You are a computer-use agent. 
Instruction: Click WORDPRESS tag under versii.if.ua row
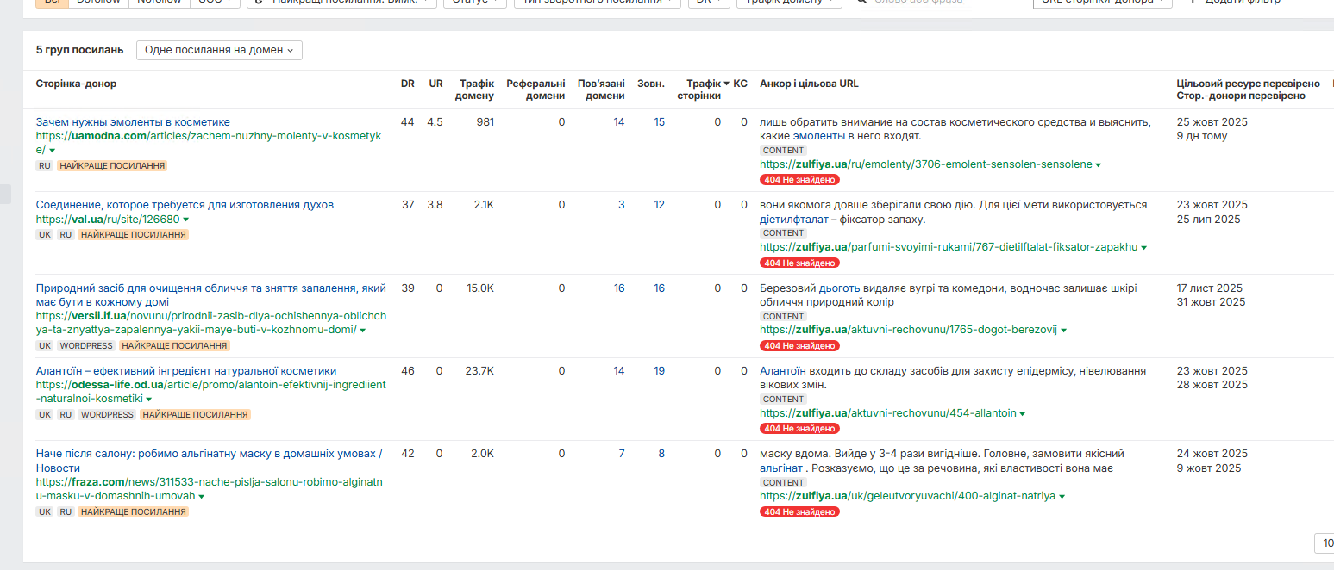point(87,346)
